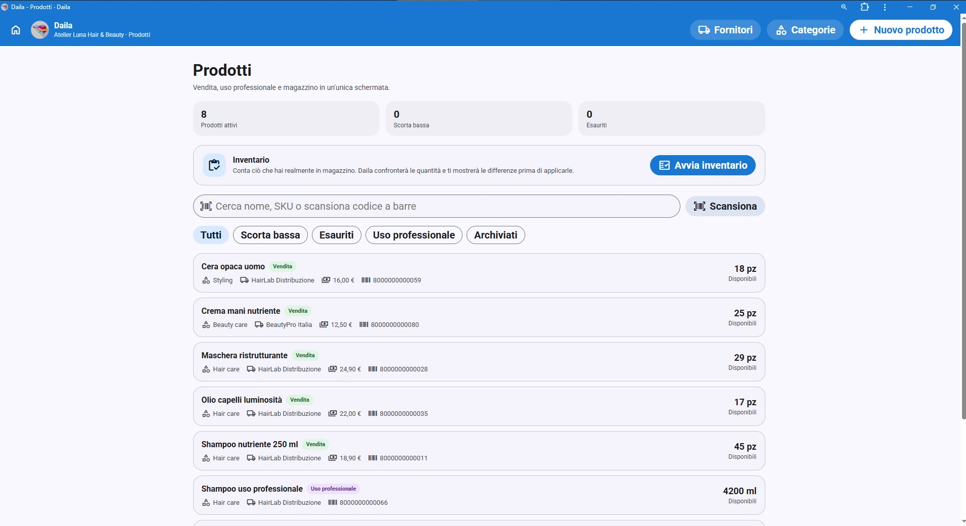966x526 pixels.
Task: Click truck icon in Maschera ristrutturante row
Action: coord(251,369)
